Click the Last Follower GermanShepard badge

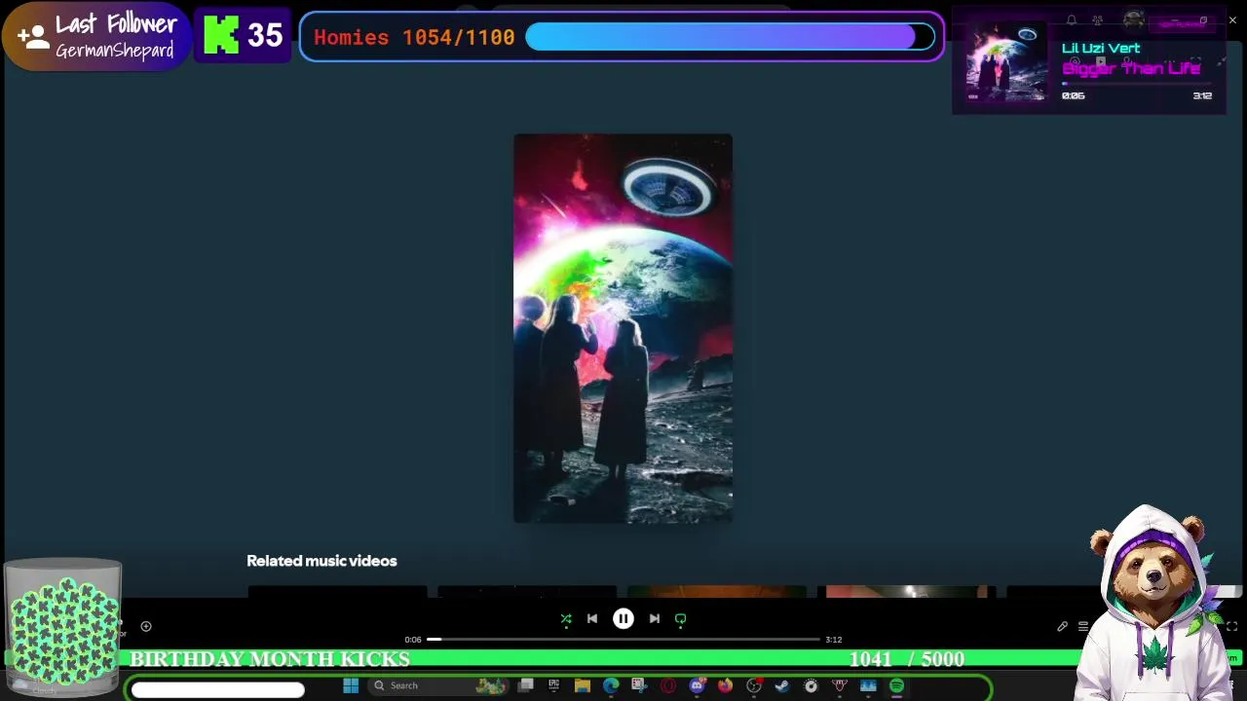click(x=95, y=36)
